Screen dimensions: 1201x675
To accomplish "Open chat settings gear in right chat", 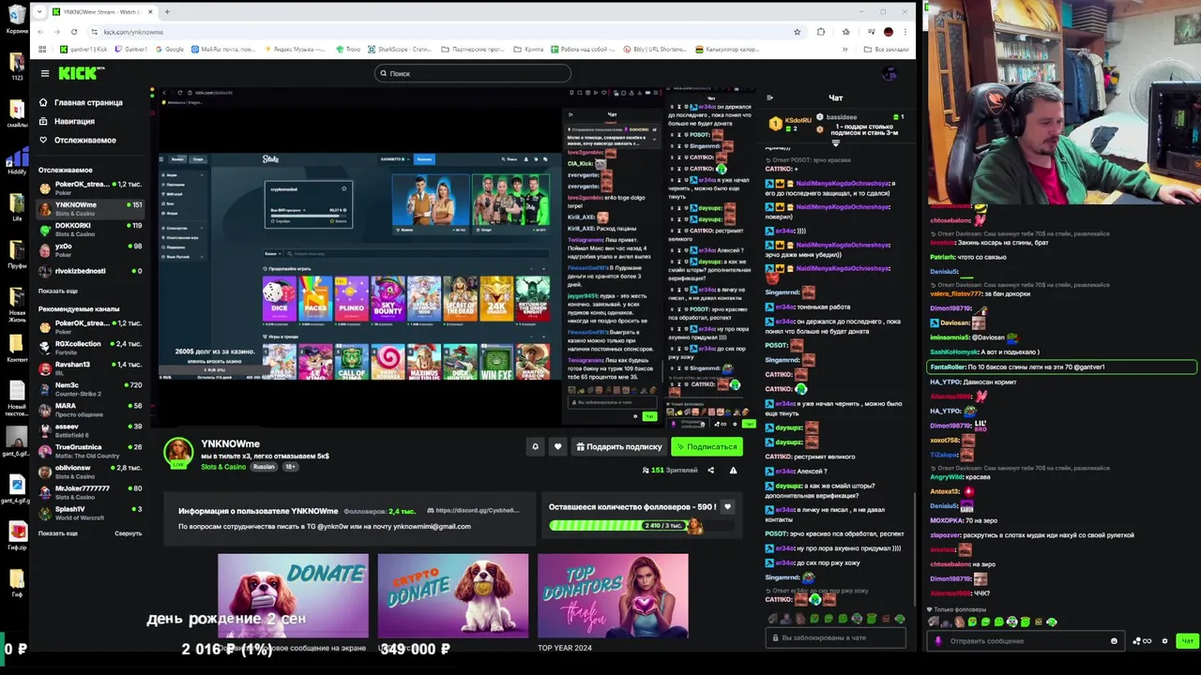I will pyautogui.click(x=1164, y=641).
